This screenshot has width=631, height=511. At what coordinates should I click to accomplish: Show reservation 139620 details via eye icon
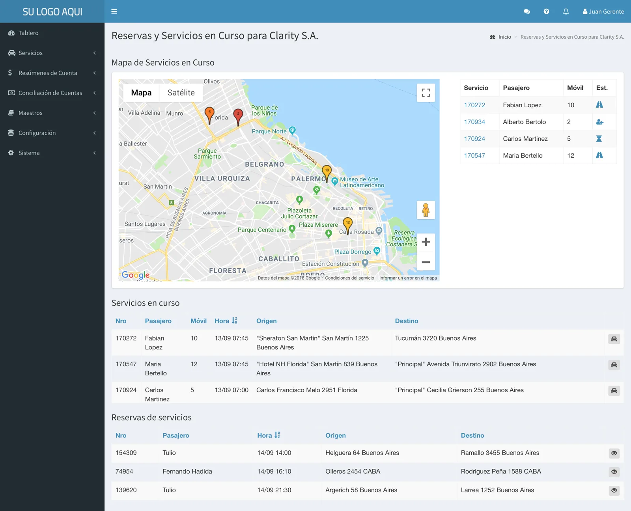coord(614,490)
